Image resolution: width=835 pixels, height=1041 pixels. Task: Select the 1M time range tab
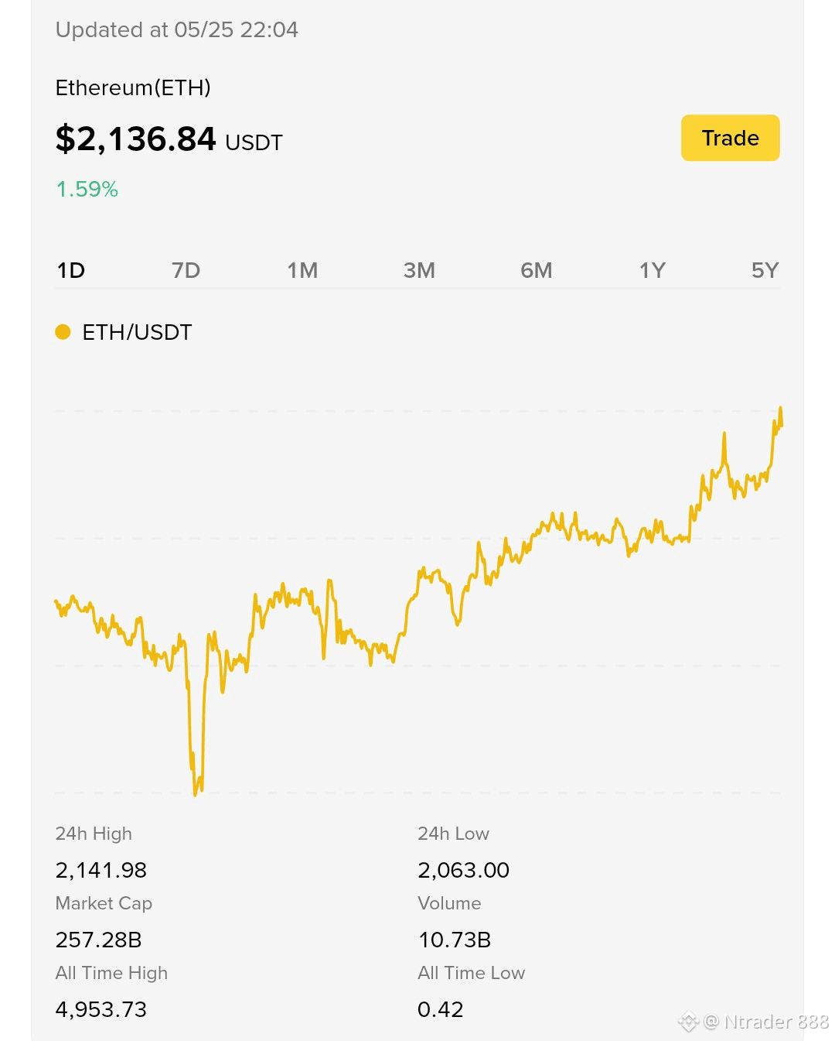click(x=302, y=270)
